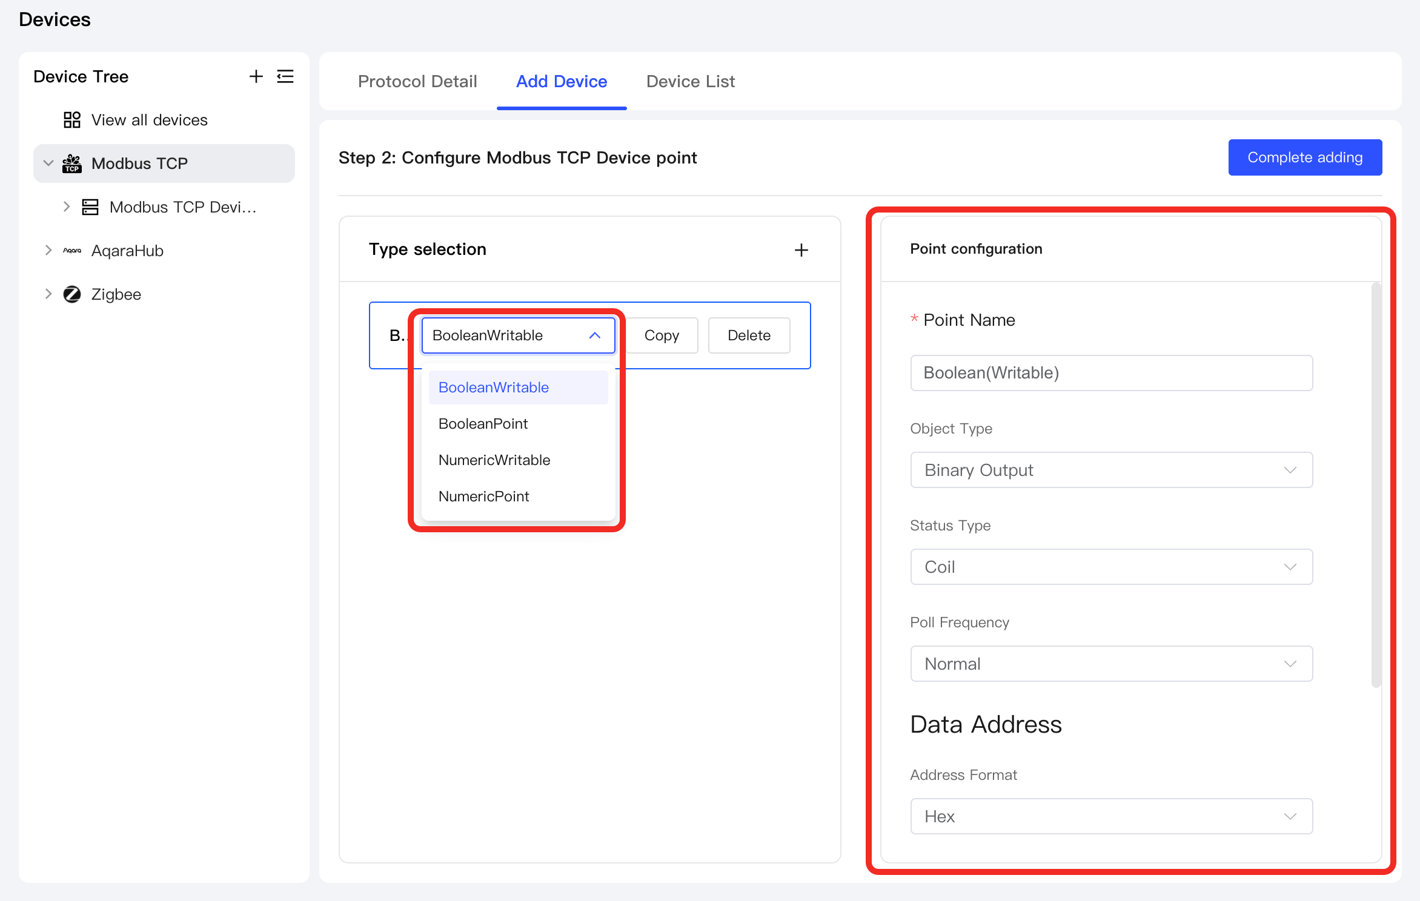Select the Zigbee tree label
The height and width of the screenshot is (901, 1420).
click(116, 294)
